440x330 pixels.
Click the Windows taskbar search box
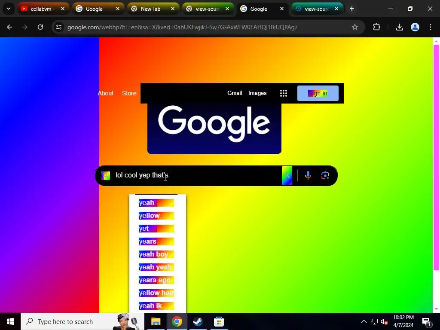tap(82, 321)
